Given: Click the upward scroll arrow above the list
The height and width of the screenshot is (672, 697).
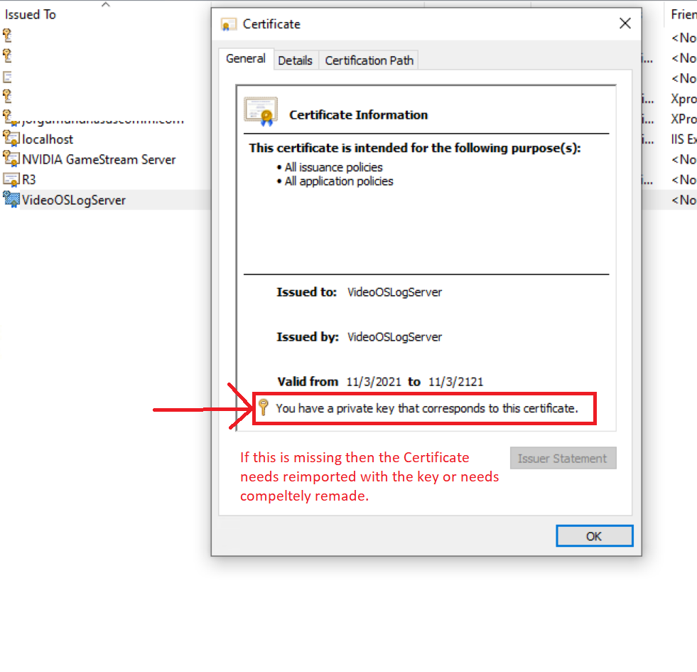Looking at the screenshot, I should click(x=107, y=4).
